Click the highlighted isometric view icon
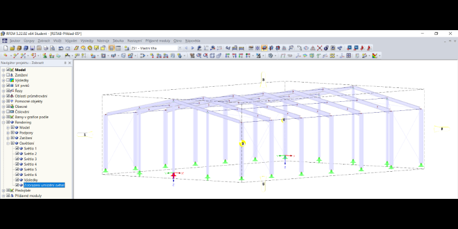The width and height of the screenshot is (458, 229). click(265, 48)
